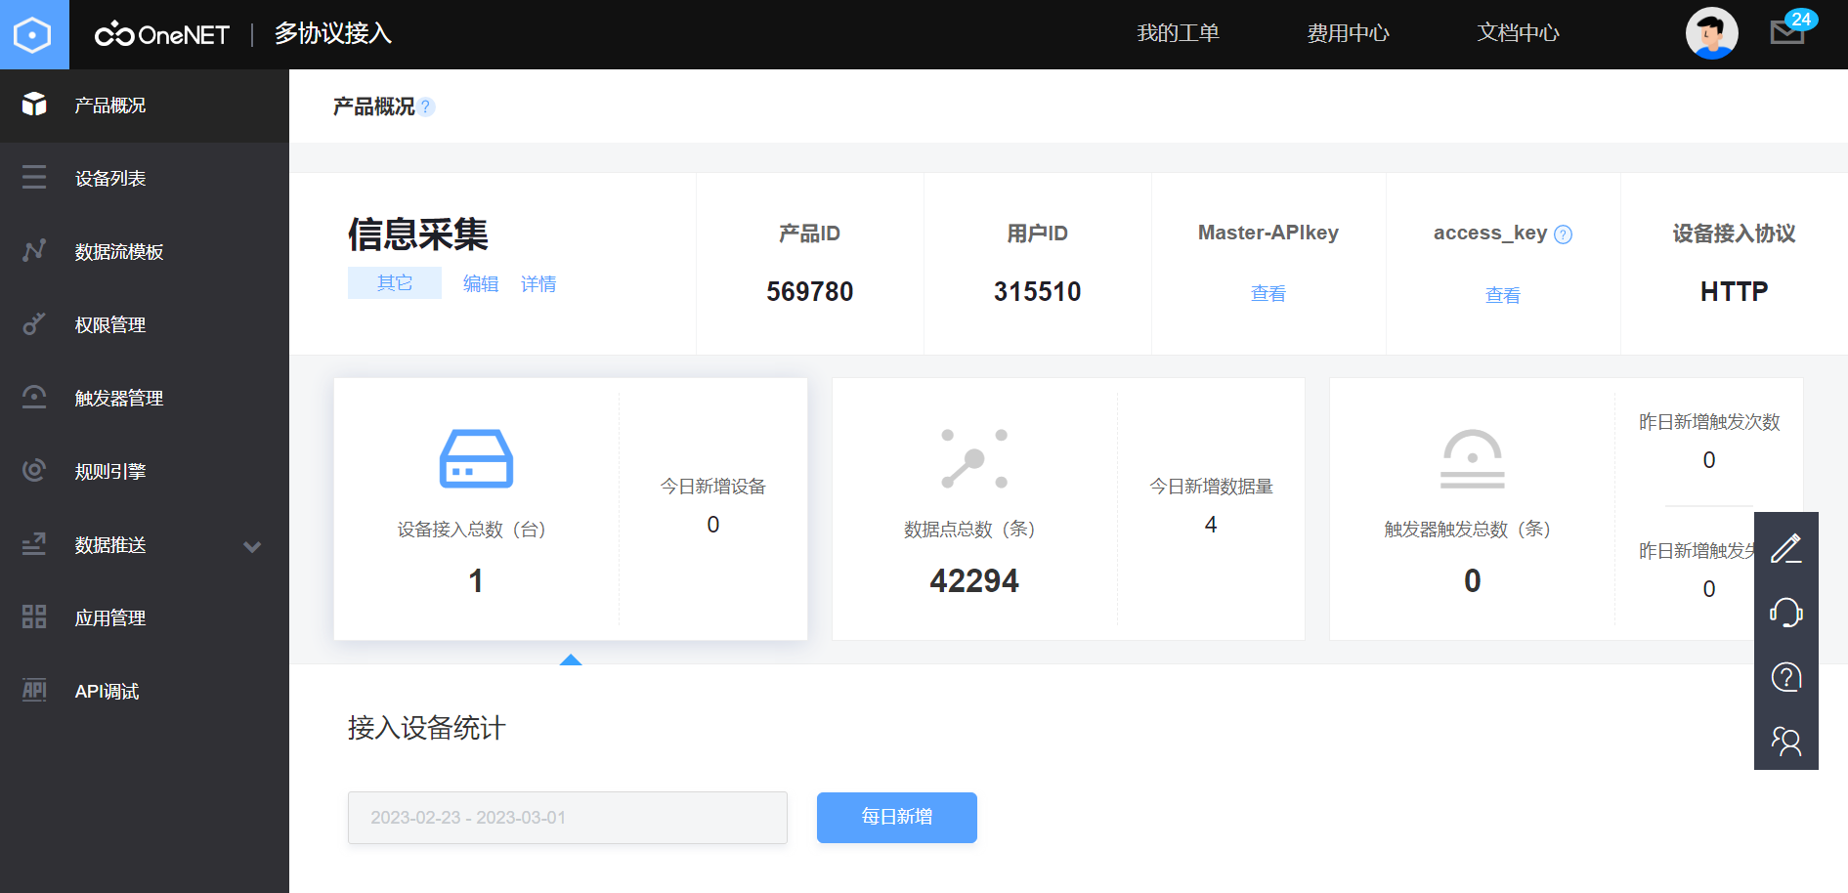1848x893 pixels.
Task: Click the API调试 icon in sidebar
Action: click(34, 691)
